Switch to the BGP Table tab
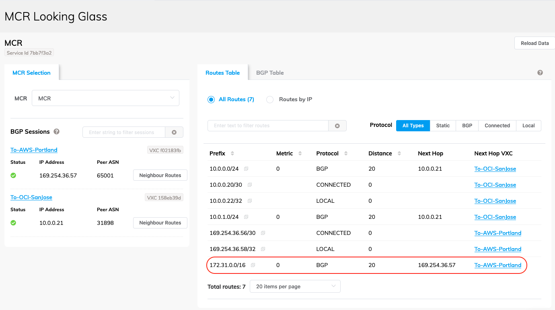 (x=270, y=73)
